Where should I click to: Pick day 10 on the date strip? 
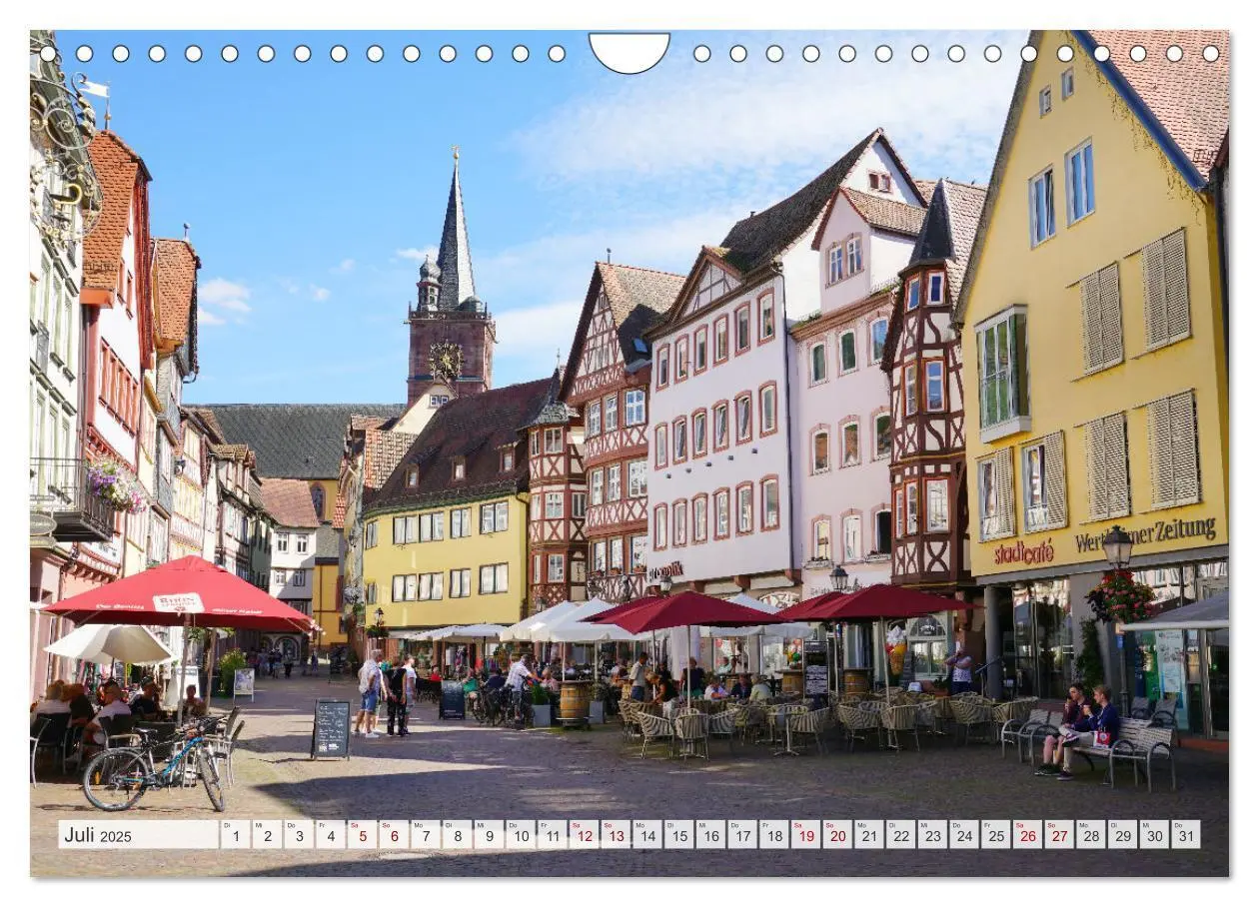520,835
